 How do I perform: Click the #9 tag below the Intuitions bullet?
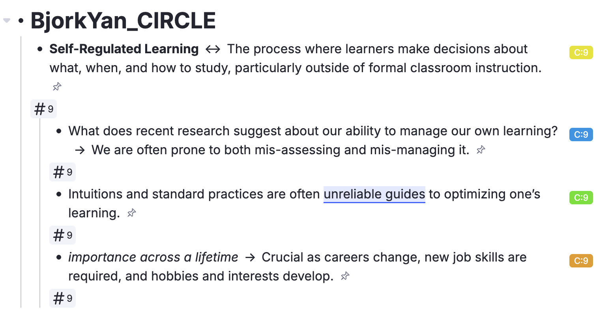point(62,235)
